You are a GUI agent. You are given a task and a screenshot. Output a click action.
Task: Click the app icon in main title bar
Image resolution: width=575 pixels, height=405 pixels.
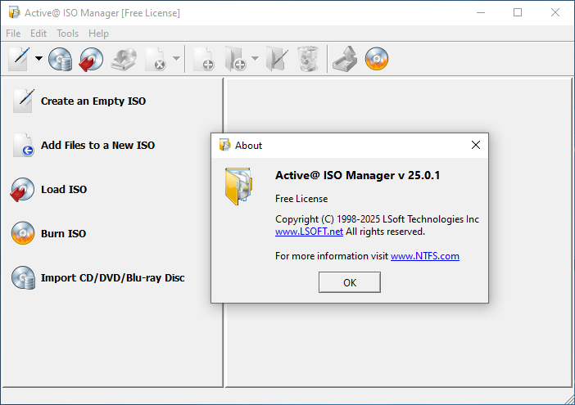(x=14, y=12)
